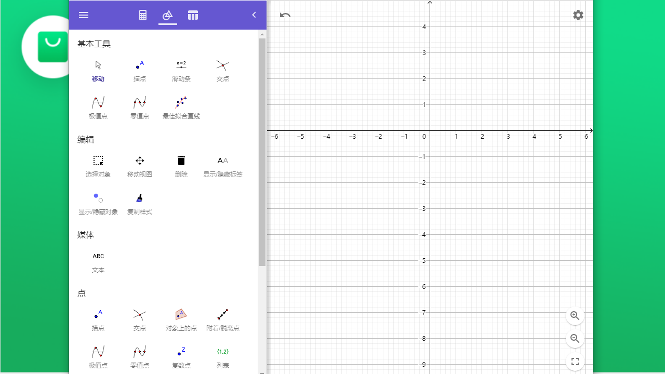
Task: Select the 删除 delete tool
Action: [181, 165]
